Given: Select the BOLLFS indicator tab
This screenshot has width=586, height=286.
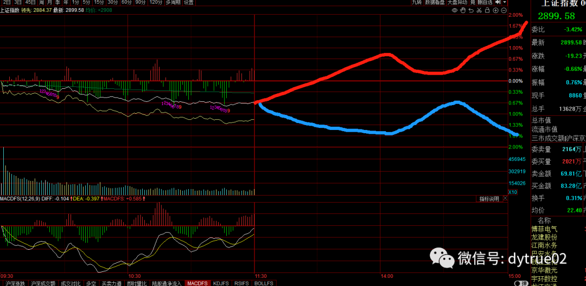Looking at the screenshot, I should pos(264,283).
